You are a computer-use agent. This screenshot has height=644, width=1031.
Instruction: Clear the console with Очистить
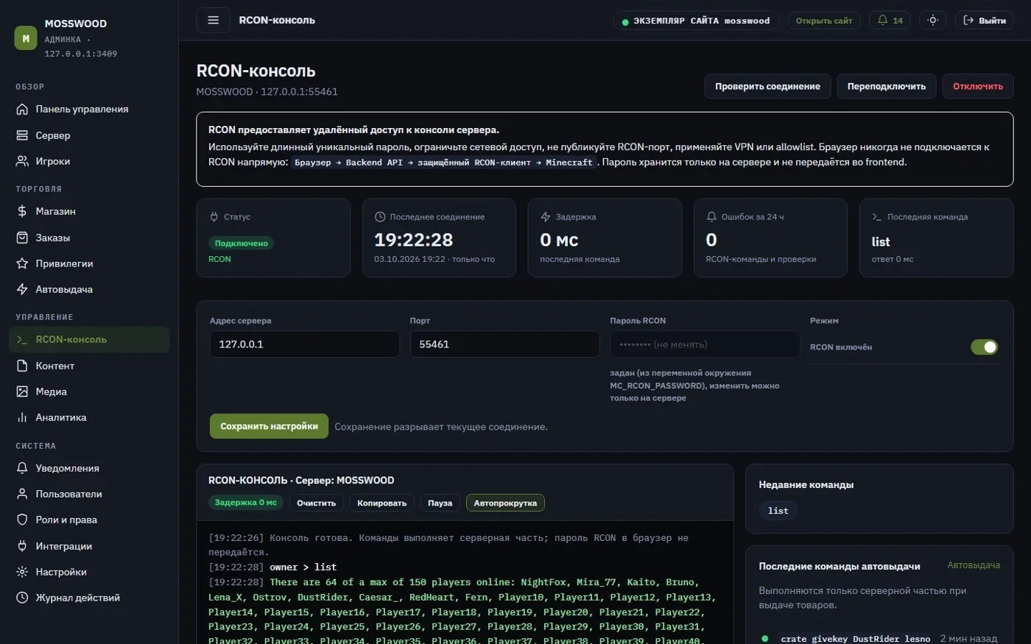[316, 503]
